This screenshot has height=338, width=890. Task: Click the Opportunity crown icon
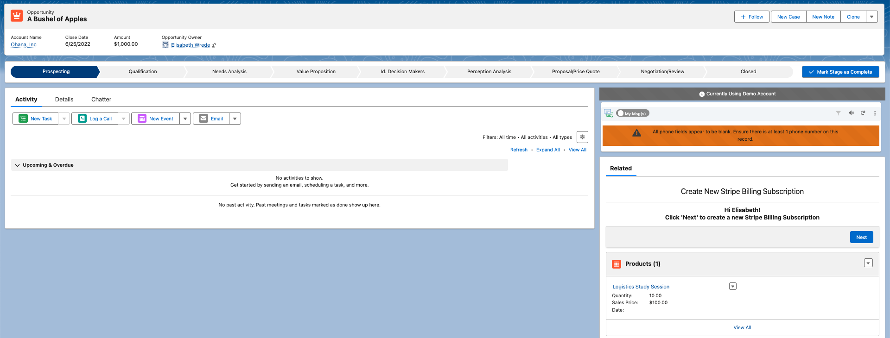pyautogui.click(x=17, y=16)
